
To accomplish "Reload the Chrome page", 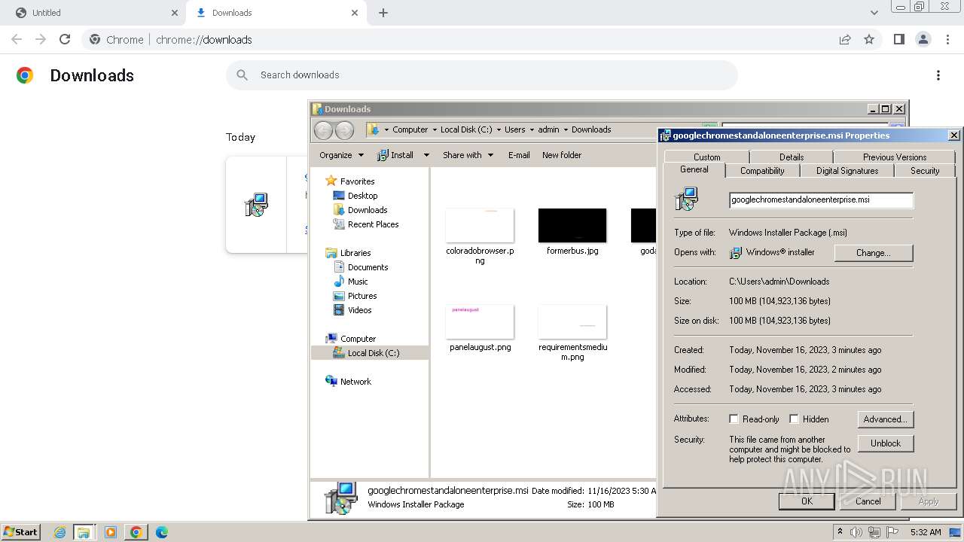I will tap(65, 39).
